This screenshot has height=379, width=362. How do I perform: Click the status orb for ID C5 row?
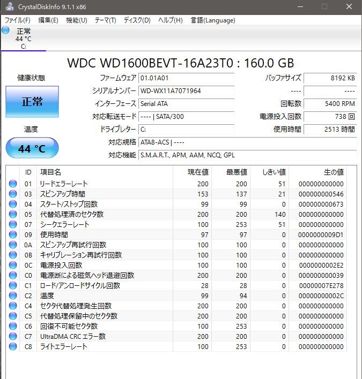(13, 316)
